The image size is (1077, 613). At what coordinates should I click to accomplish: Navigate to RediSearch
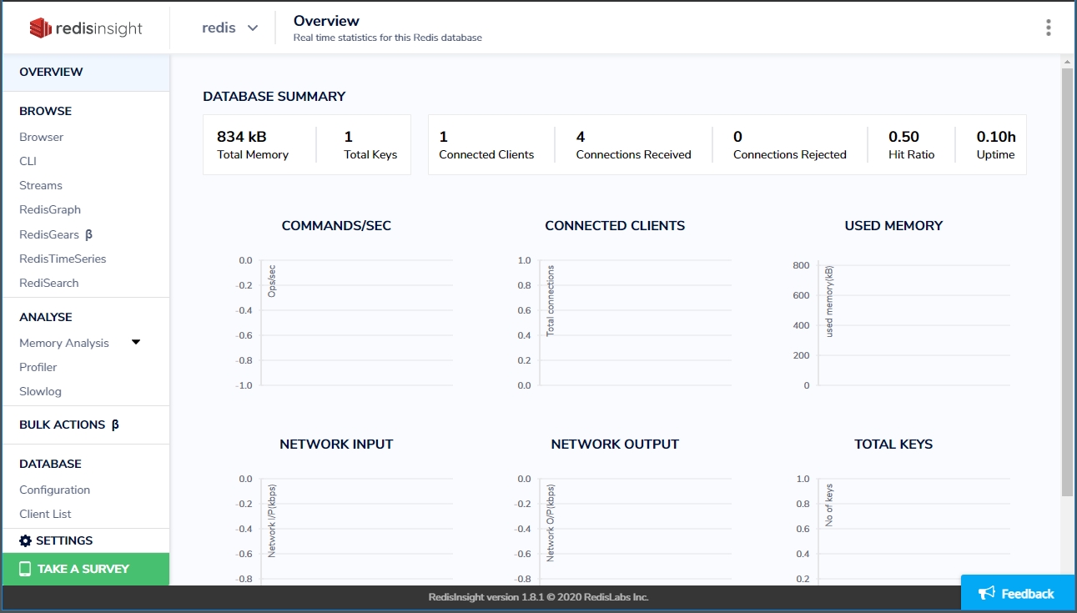coord(49,283)
